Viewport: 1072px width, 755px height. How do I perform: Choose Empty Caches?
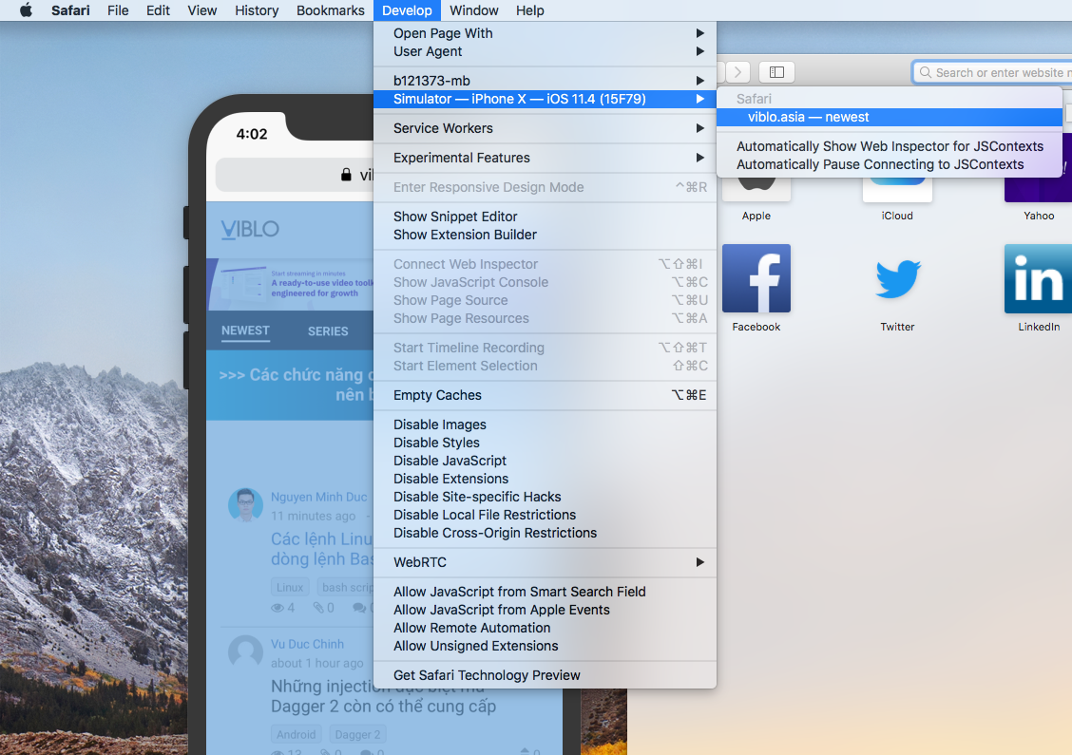pos(545,395)
